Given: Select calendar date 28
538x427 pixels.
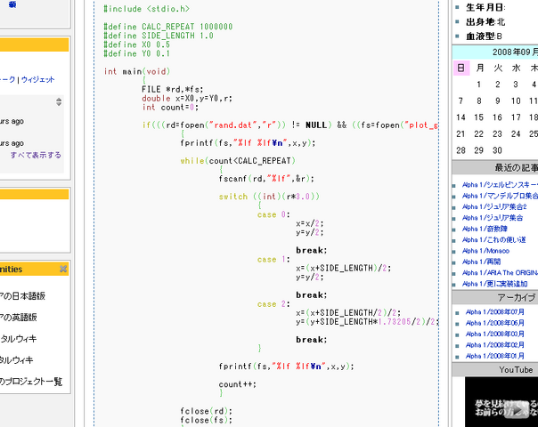Looking at the screenshot, I should (x=461, y=150).
